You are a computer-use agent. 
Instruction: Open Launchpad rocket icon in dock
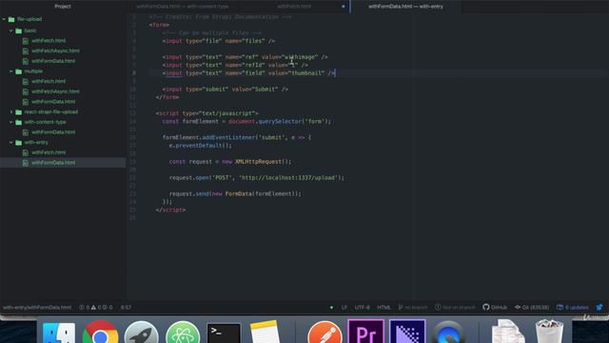tap(142, 333)
